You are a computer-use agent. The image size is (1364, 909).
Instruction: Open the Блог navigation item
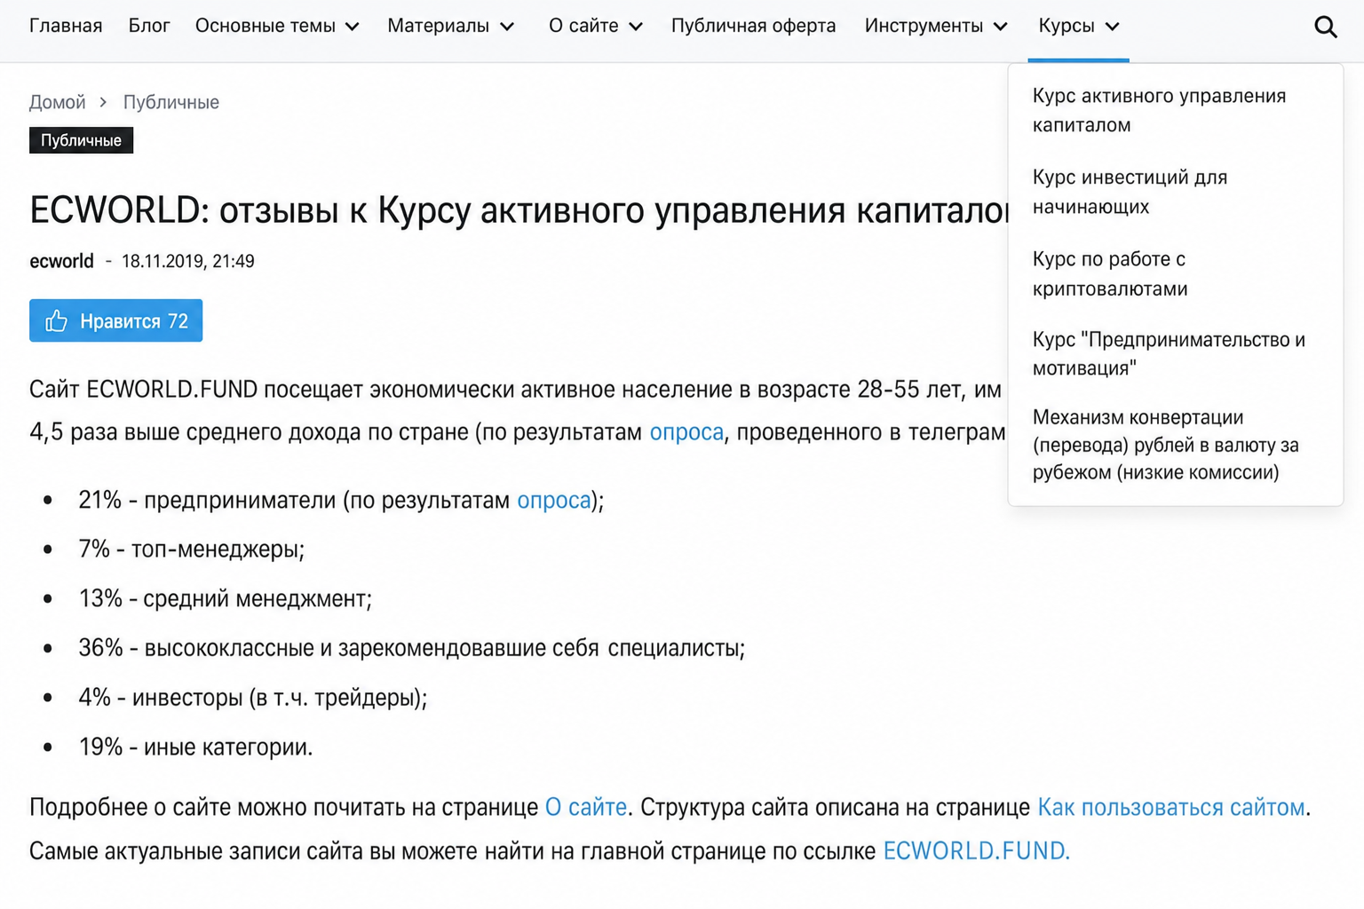click(149, 26)
